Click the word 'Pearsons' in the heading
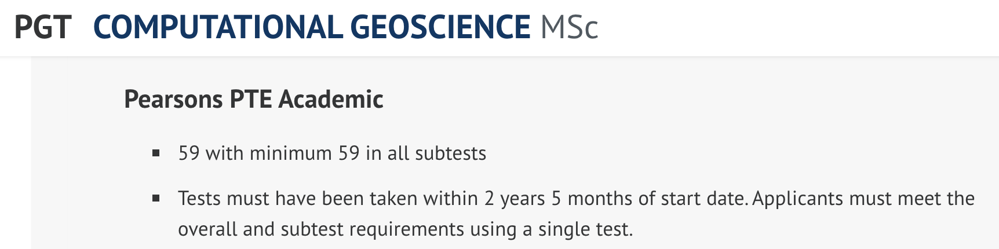Screen dimensions: 999x249 (174, 99)
